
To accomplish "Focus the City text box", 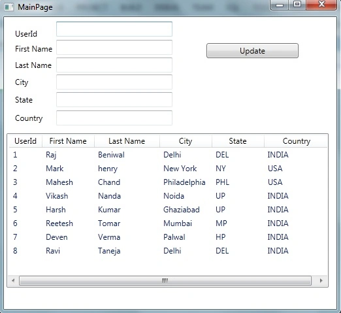I will 114,82.
